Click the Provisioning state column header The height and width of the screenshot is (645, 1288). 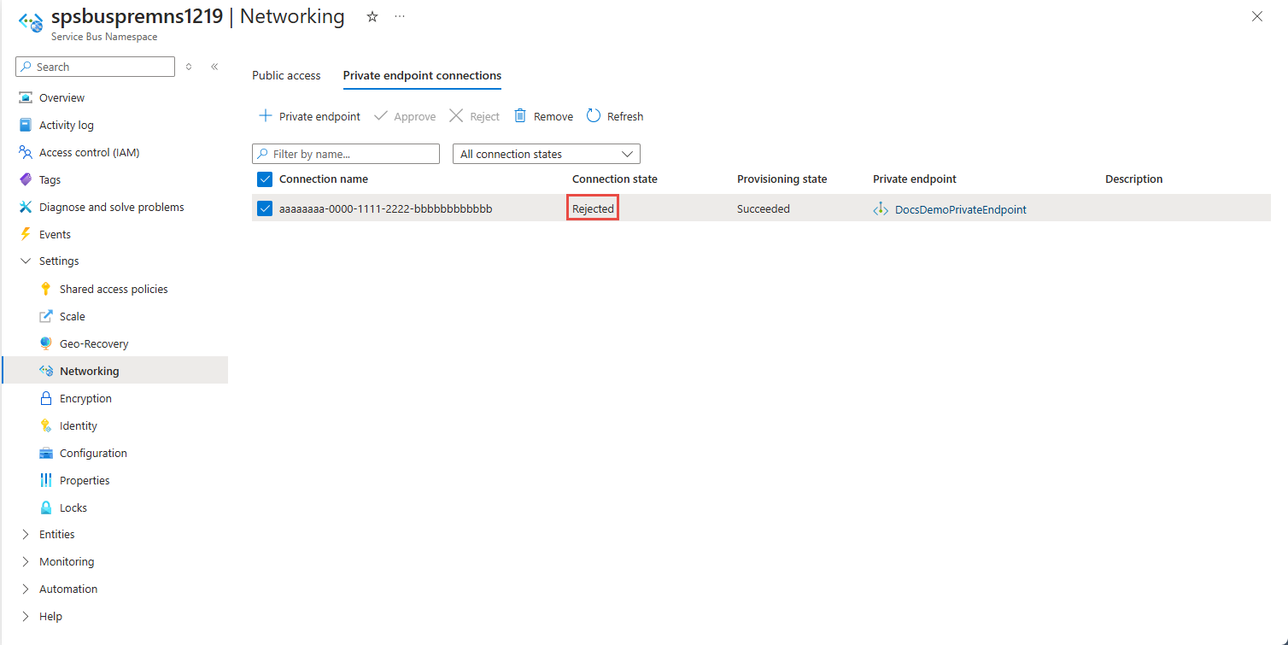pyautogui.click(x=782, y=179)
